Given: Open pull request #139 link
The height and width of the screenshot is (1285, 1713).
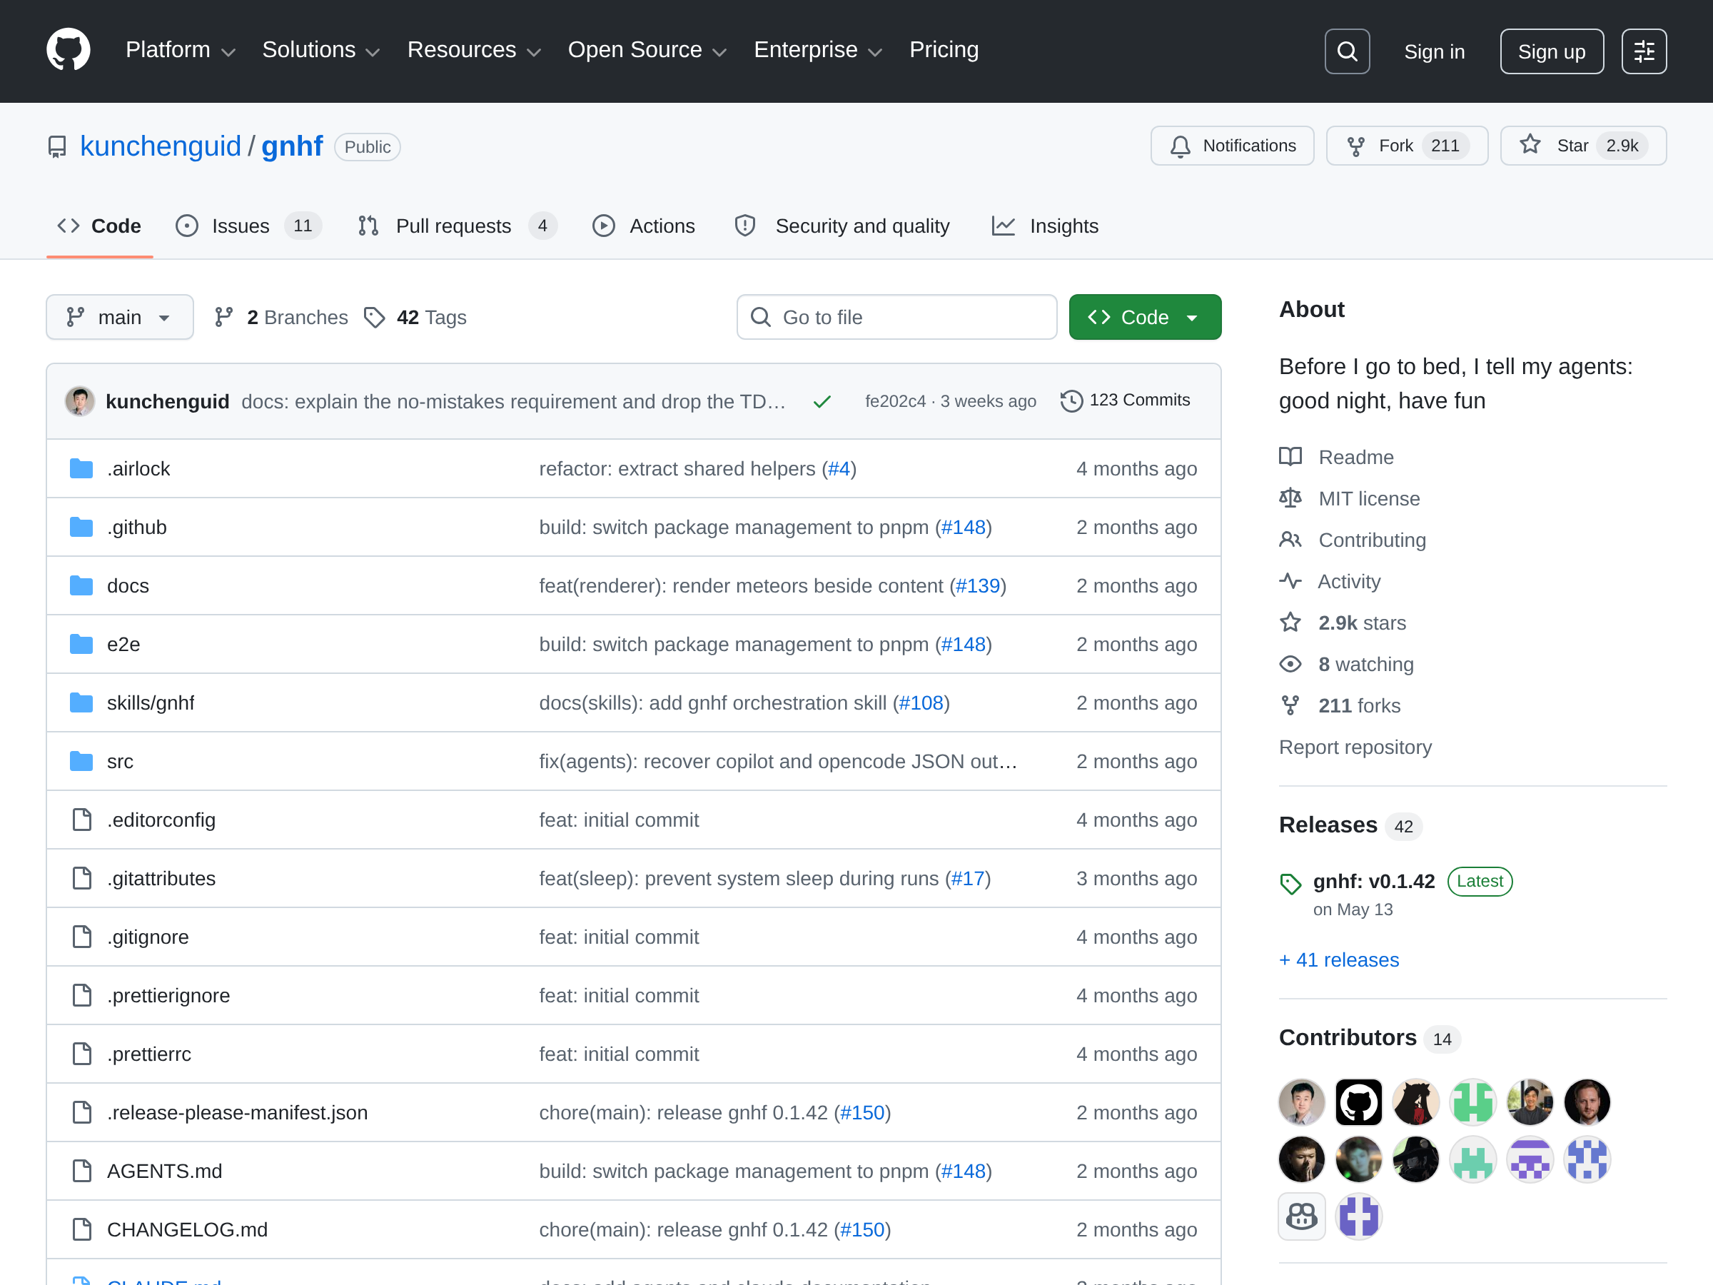Looking at the screenshot, I should coord(978,585).
